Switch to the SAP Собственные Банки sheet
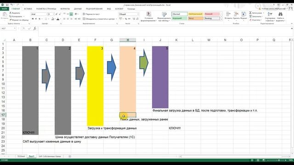The width and height of the screenshot is (294, 165). (x=50, y=156)
